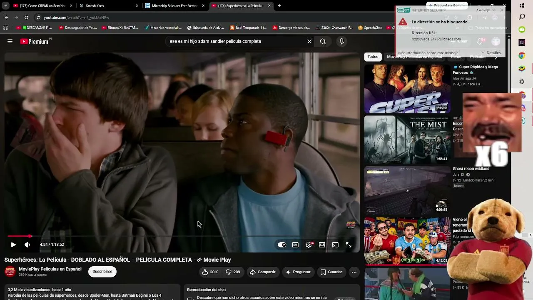Open Mecanica vectorial bookmark
Viewport: 533px width, 300px height.
click(163, 28)
